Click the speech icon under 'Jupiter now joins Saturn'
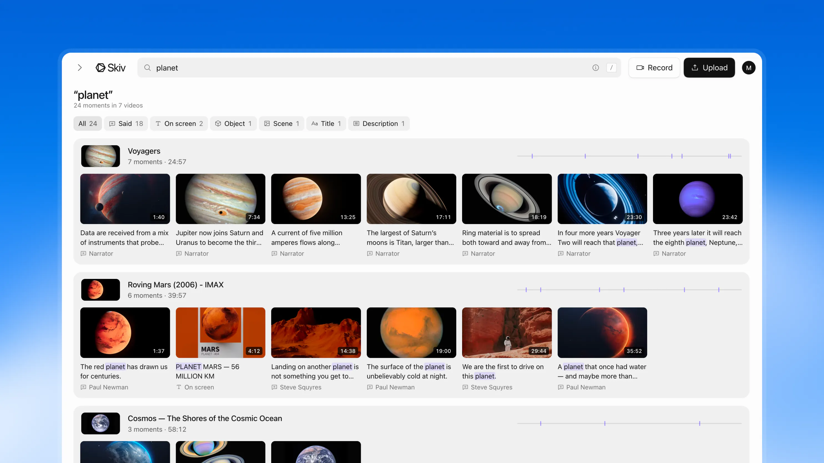The width and height of the screenshot is (824, 463). 179,254
